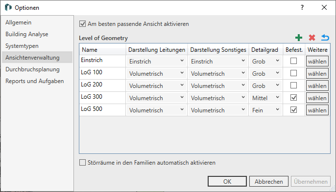
Task: Check Befest. box for LoG 100 row
Action: (293, 73)
